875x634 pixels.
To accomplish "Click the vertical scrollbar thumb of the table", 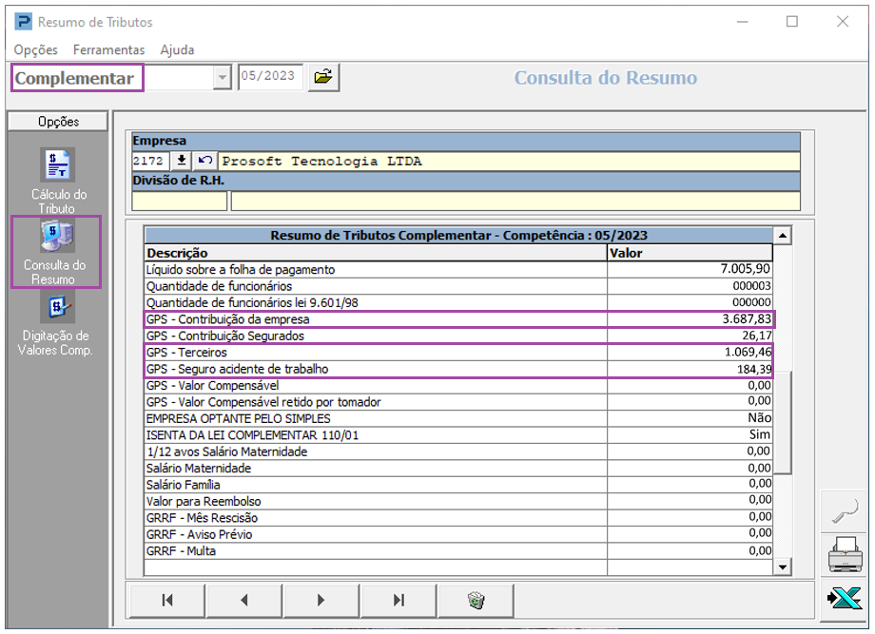I will pyautogui.click(x=783, y=422).
